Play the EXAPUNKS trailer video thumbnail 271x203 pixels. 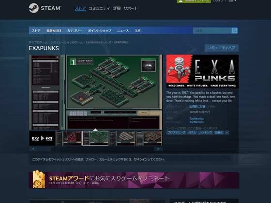42,138
